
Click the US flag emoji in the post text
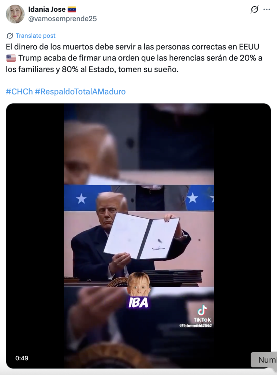(x=11, y=58)
